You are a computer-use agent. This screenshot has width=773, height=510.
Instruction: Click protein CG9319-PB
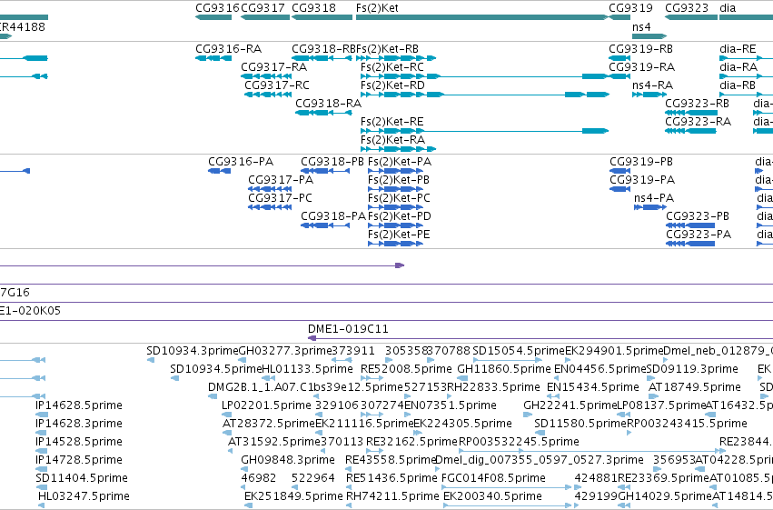point(620,171)
